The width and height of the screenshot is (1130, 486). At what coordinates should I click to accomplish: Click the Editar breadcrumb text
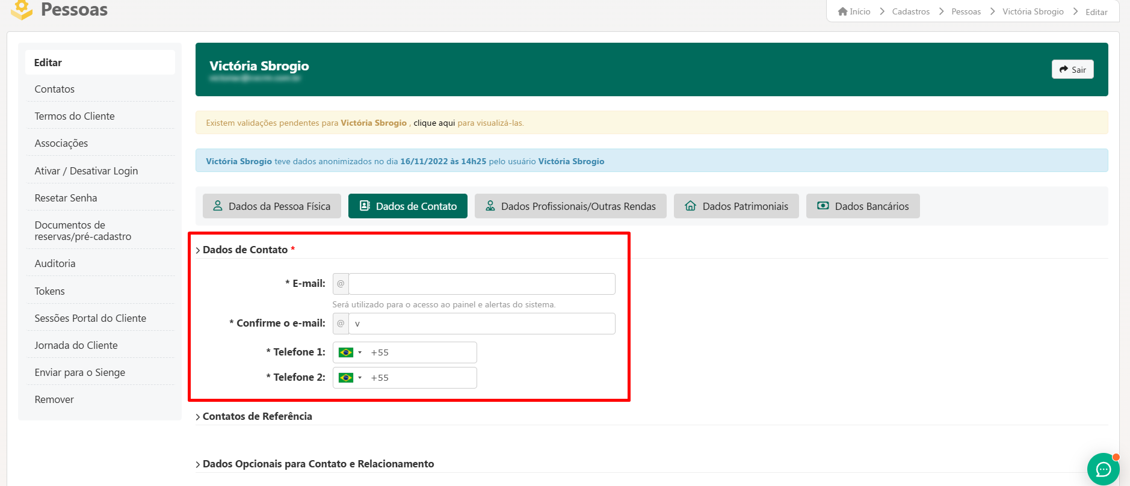(x=1096, y=12)
